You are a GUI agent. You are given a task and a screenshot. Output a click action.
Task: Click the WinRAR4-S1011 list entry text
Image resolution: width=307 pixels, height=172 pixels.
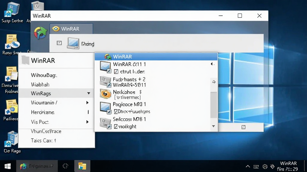pos(130,85)
